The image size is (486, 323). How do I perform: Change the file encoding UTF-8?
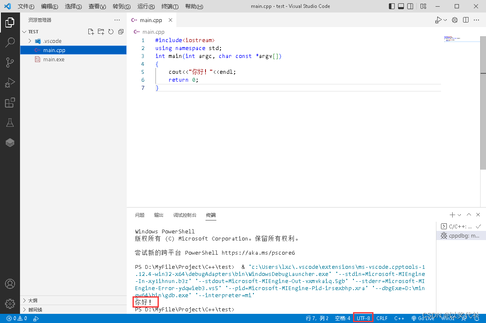pos(363,318)
